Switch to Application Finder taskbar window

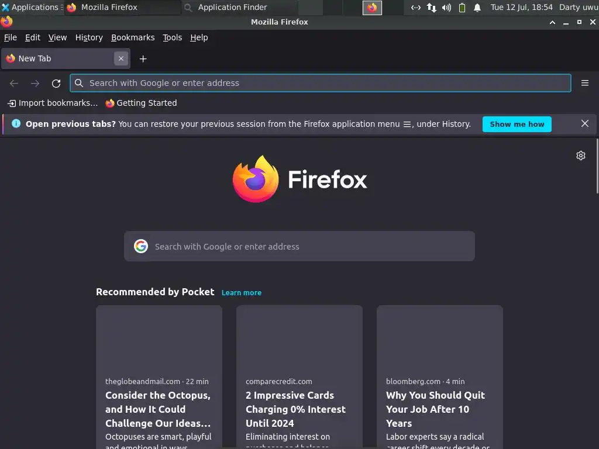tap(240, 7)
